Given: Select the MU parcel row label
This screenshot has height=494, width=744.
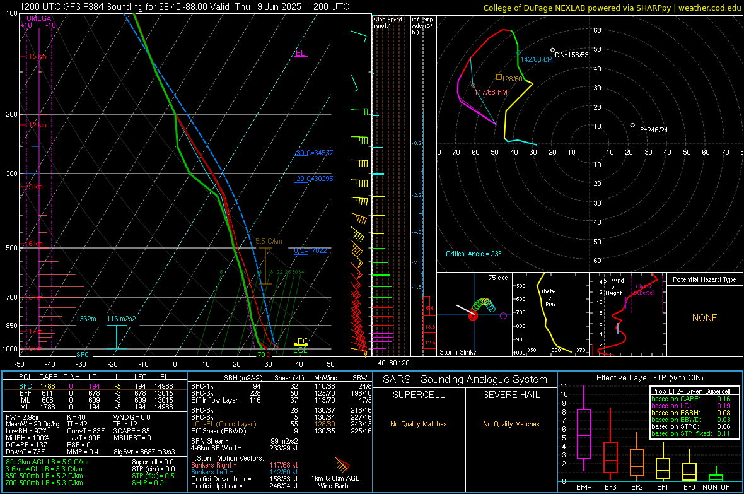Looking at the screenshot, I should tap(25, 407).
